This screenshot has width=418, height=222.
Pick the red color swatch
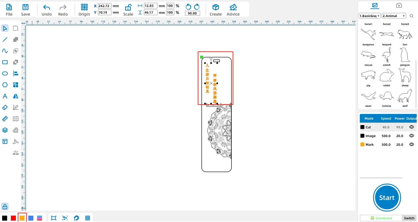(x=13, y=218)
